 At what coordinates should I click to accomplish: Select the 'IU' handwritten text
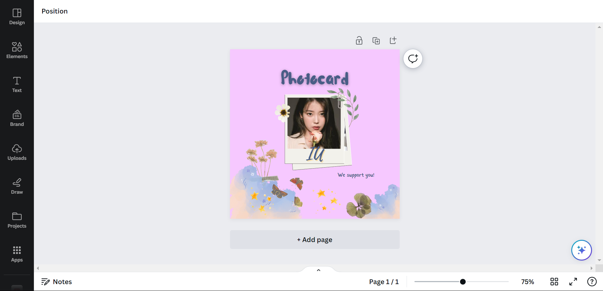[x=315, y=154]
